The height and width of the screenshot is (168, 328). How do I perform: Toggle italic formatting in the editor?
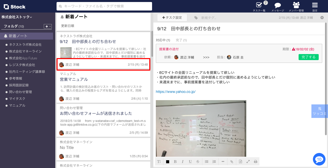(183, 162)
